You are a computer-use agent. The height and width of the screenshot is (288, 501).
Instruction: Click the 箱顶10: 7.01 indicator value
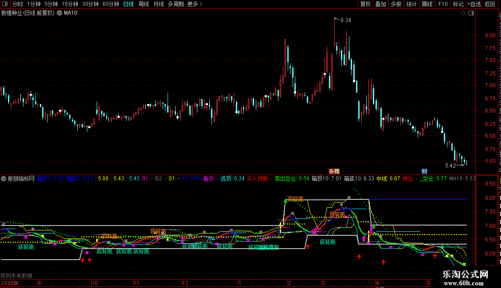point(326,179)
